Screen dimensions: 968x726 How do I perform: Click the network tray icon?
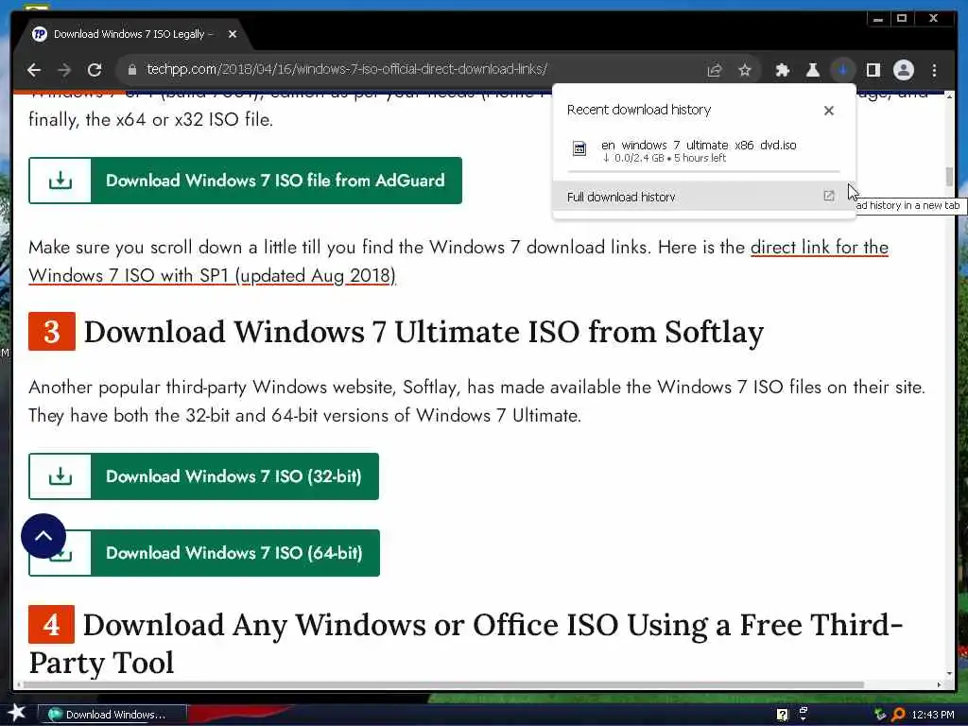click(x=880, y=715)
